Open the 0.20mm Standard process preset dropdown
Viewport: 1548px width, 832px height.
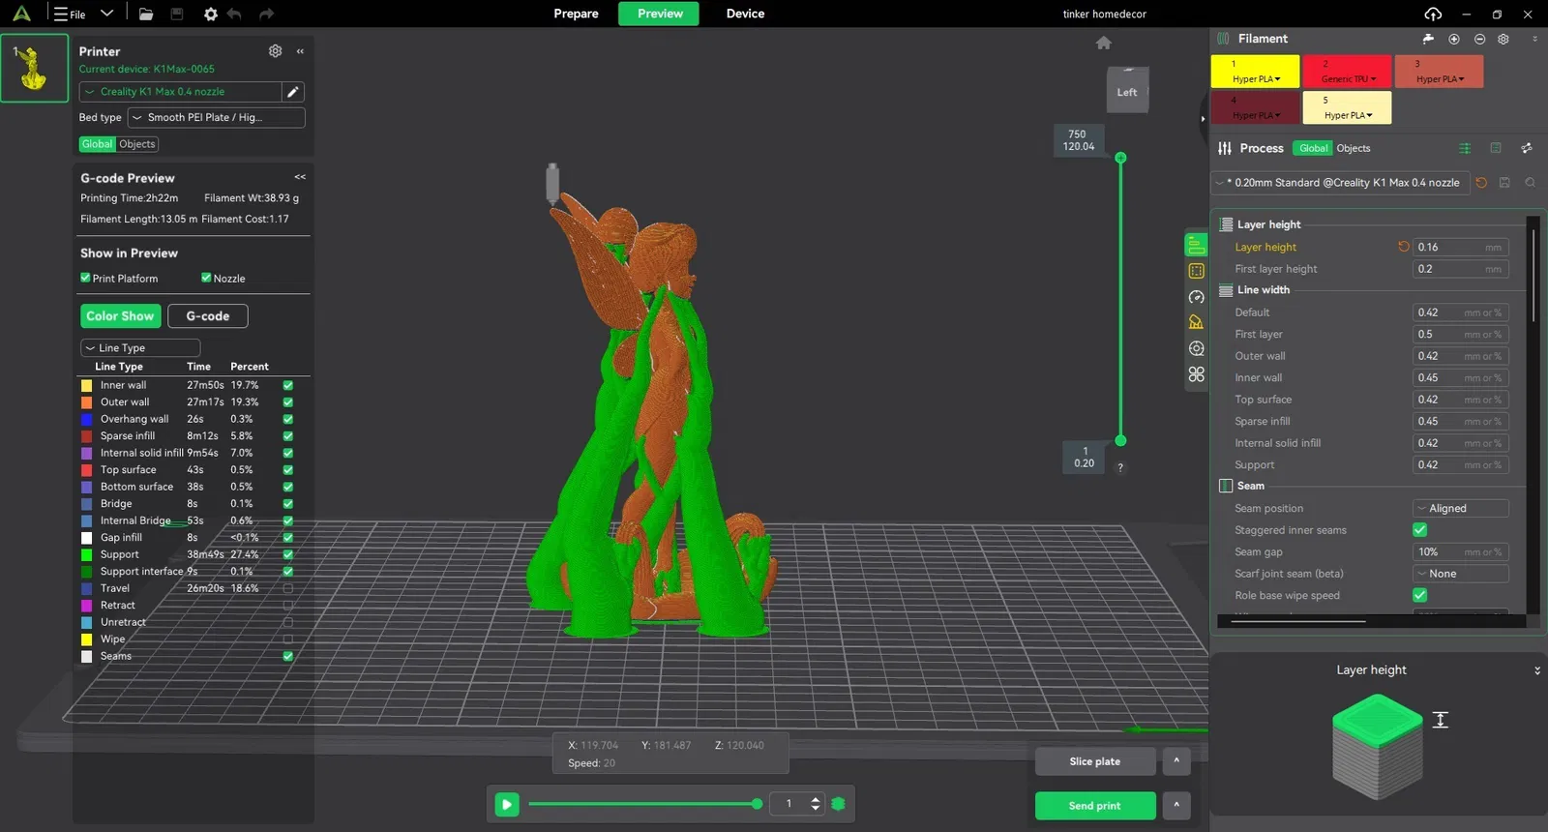[1340, 182]
